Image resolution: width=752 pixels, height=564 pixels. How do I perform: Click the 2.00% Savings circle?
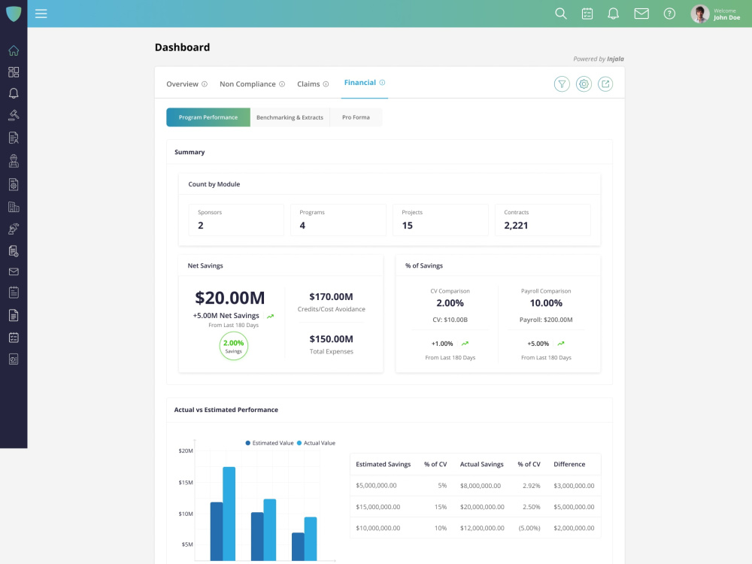click(x=234, y=346)
